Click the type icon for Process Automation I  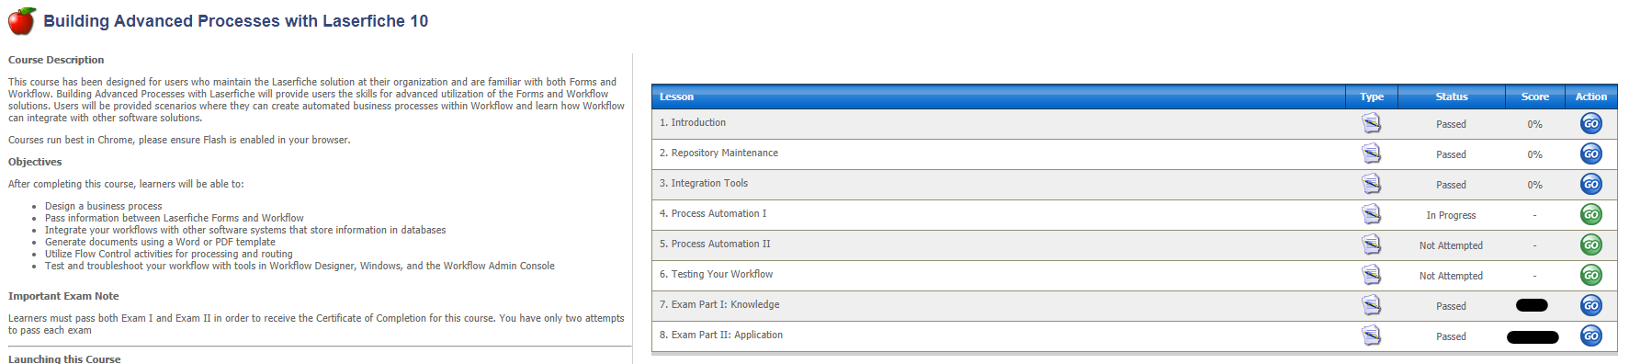(x=1371, y=214)
